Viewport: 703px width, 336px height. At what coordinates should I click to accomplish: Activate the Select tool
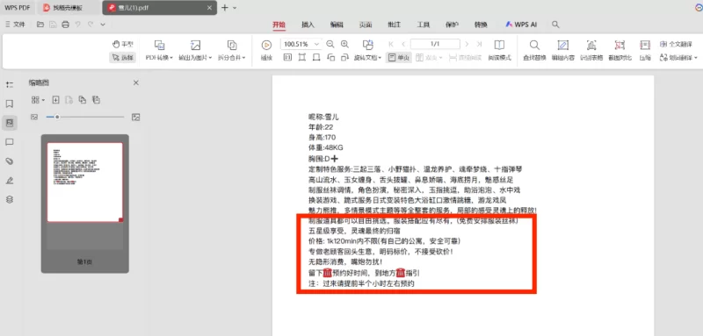tap(122, 58)
